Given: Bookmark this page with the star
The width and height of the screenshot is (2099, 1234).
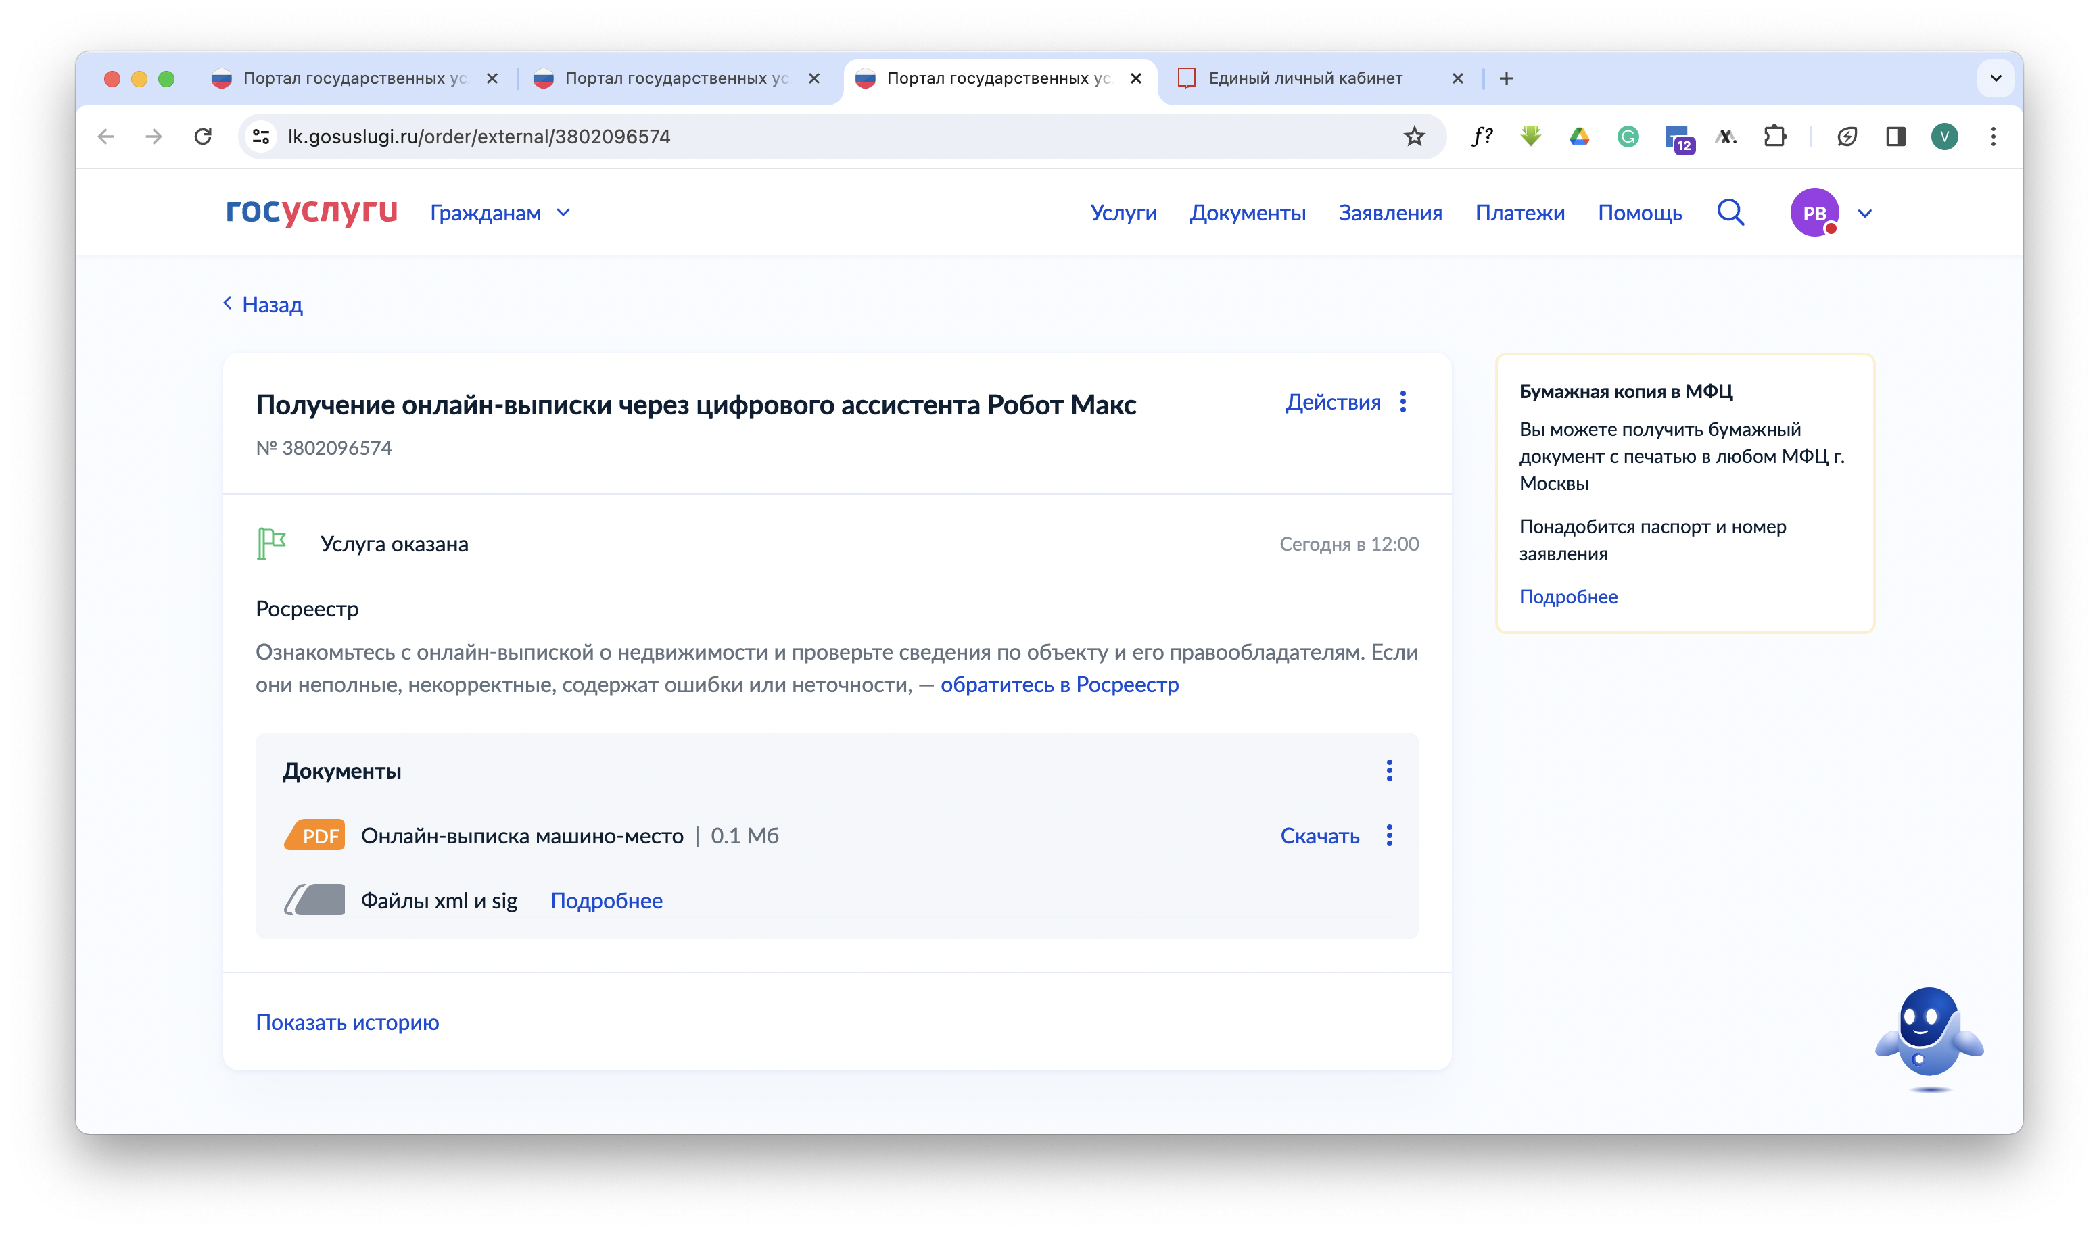Looking at the screenshot, I should pos(1415,137).
